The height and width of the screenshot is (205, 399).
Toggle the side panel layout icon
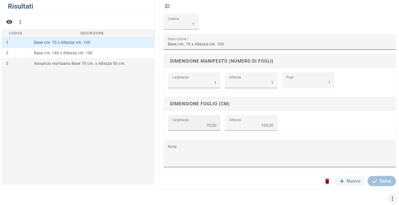[167, 6]
